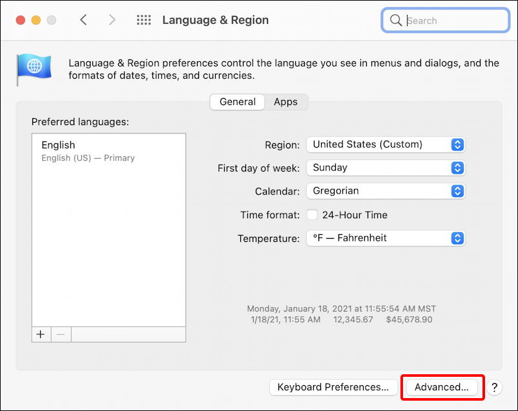The width and height of the screenshot is (518, 411).
Task: Select the General tab
Action: click(237, 102)
